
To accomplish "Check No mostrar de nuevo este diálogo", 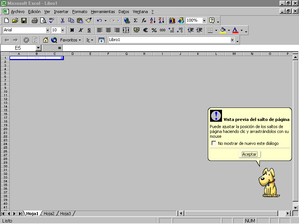I will tap(214, 143).
